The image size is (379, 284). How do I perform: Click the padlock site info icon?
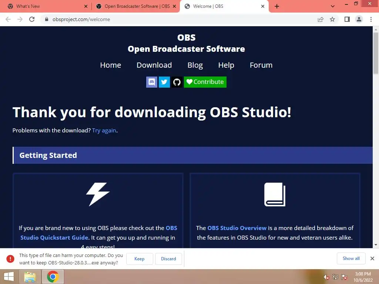click(47, 19)
